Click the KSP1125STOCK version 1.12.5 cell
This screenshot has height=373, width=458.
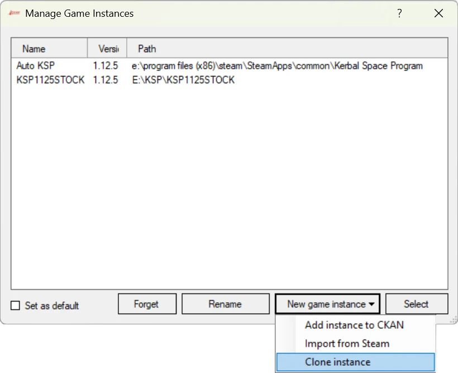click(x=106, y=79)
